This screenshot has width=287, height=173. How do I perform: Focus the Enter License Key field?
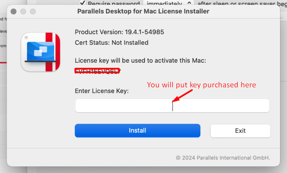coord(123,106)
